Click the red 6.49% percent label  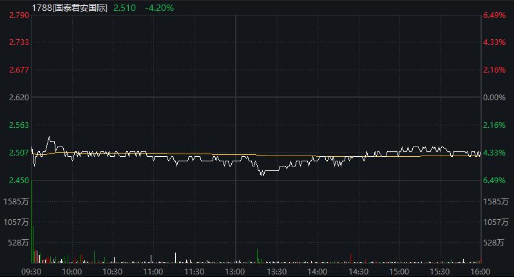494,15
